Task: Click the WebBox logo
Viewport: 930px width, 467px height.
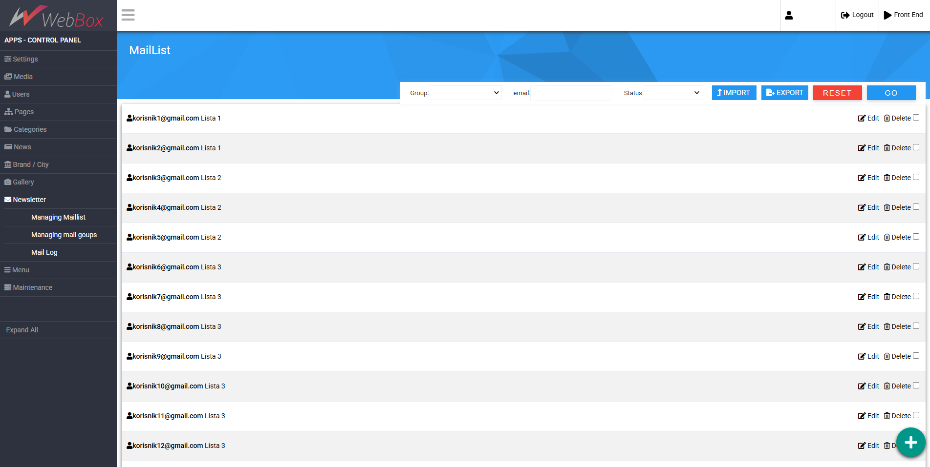Action: coord(57,17)
